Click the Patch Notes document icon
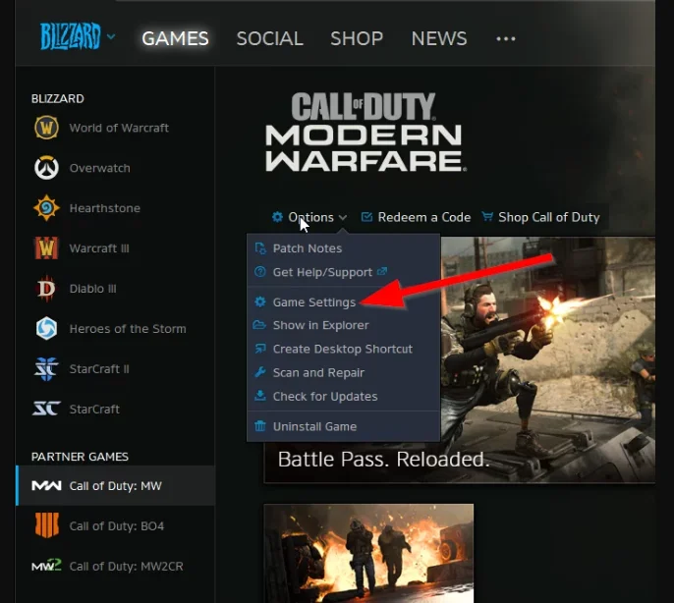 coord(260,248)
